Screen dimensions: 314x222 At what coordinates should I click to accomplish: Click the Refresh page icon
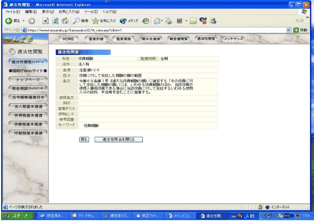(56, 21)
